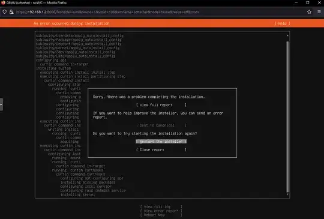The height and width of the screenshot is (219, 324).
Task: Click 'Sorry, there was a problem' message
Action: tap(149, 97)
